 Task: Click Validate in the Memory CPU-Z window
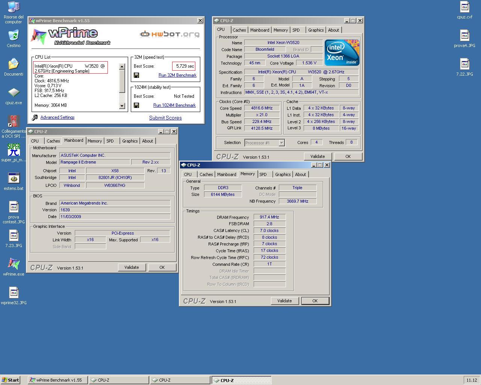[284, 301]
